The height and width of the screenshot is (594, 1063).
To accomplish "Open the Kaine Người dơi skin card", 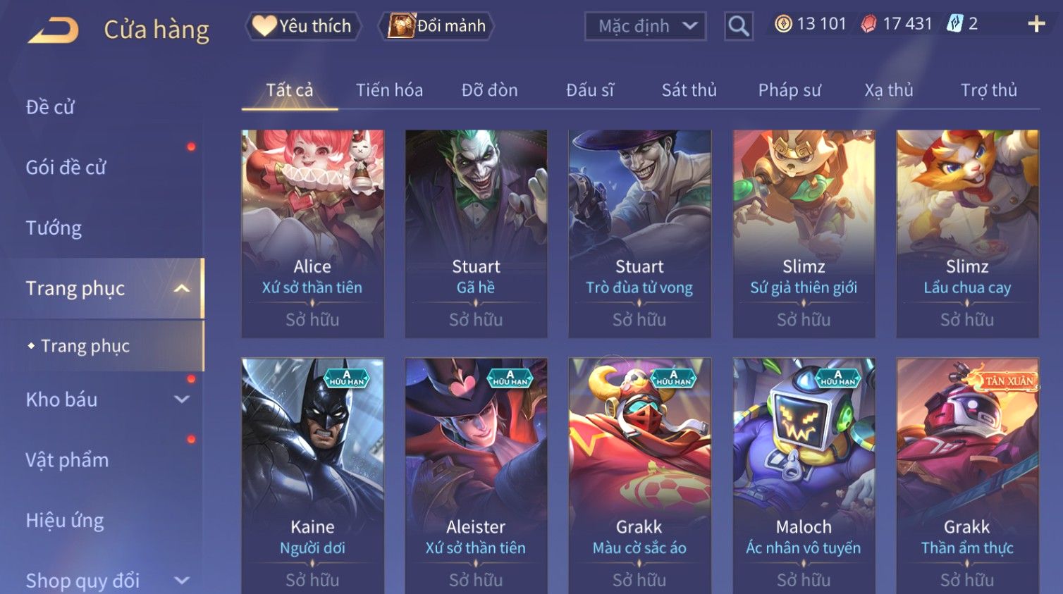I will coord(312,476).
